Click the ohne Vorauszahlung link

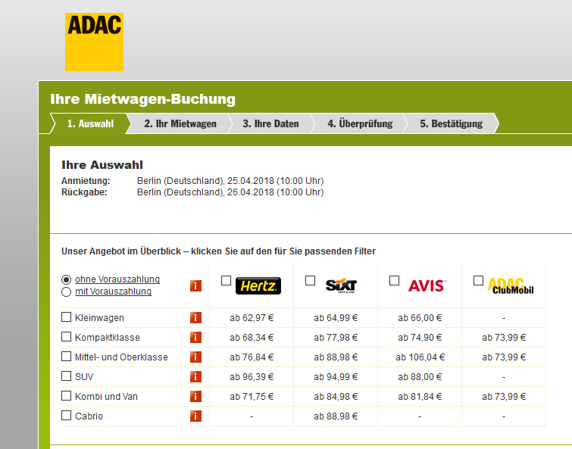click(x=117, y=279)
